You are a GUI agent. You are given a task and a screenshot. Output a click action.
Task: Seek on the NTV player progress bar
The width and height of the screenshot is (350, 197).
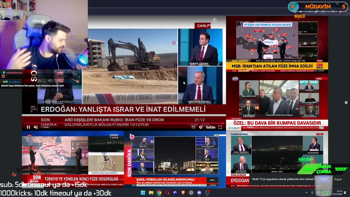124,123
